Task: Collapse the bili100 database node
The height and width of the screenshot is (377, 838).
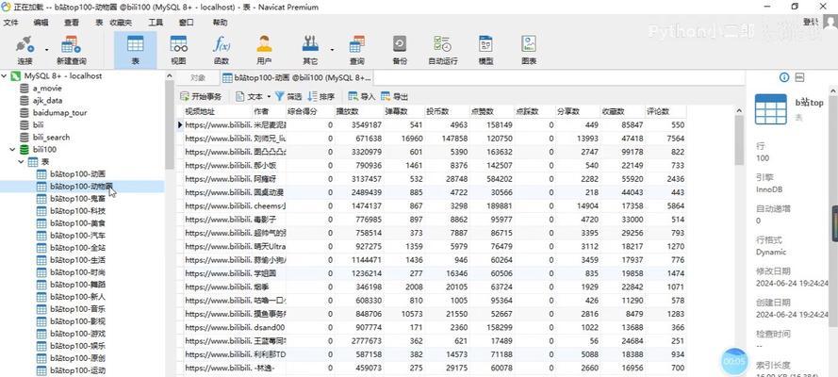Action: [x=13, y=150]
